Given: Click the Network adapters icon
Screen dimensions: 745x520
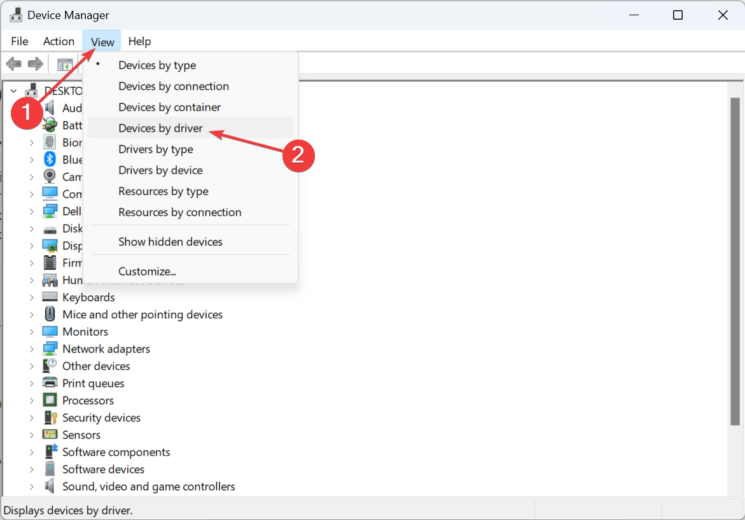Looking at the screenshot, I should click(50, 349).
